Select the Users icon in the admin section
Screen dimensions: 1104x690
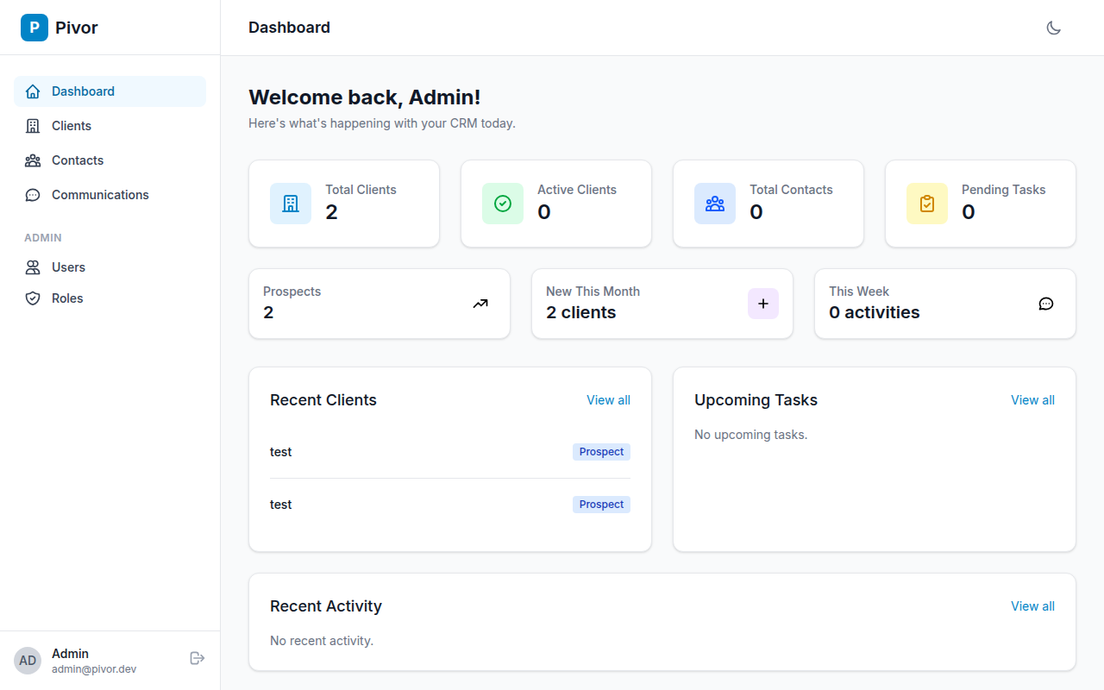32,267
